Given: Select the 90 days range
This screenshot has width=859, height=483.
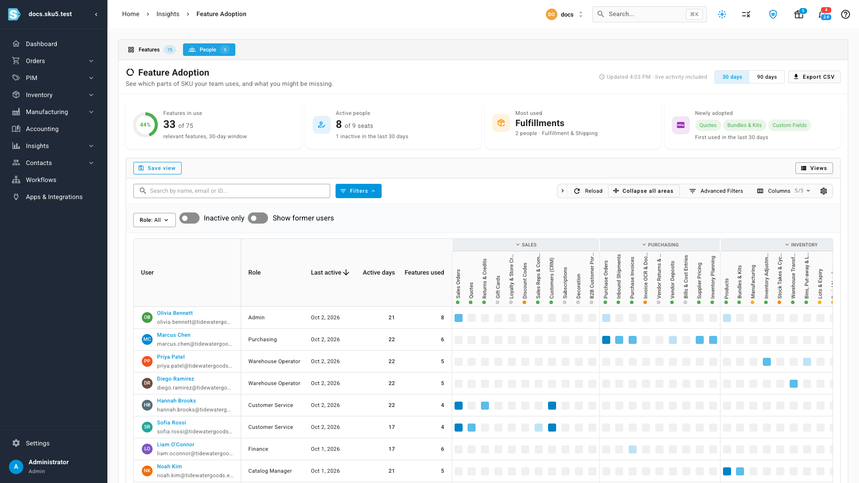Looking at the screenshot, I should tap(767, 77).
